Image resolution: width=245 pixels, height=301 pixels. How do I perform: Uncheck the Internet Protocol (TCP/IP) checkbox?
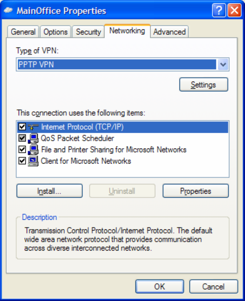tap(22, 127)
